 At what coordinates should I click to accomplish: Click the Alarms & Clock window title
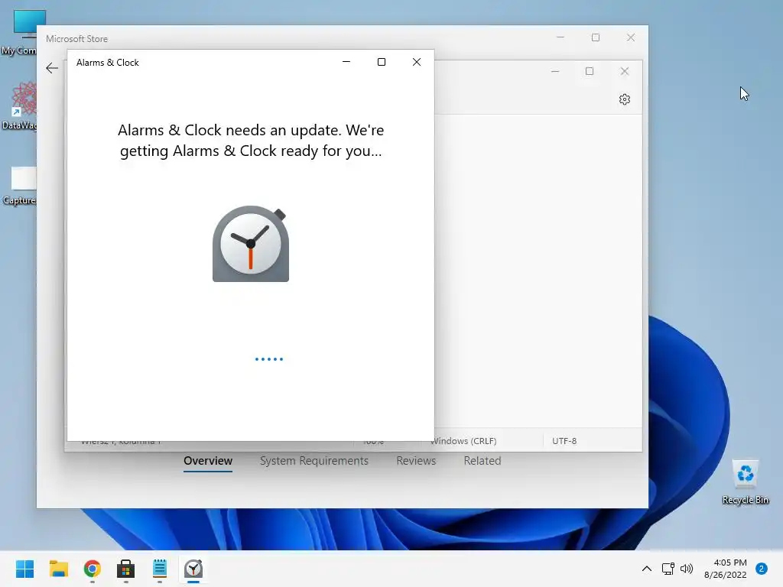pyautogui.click(x=107, y=63)
